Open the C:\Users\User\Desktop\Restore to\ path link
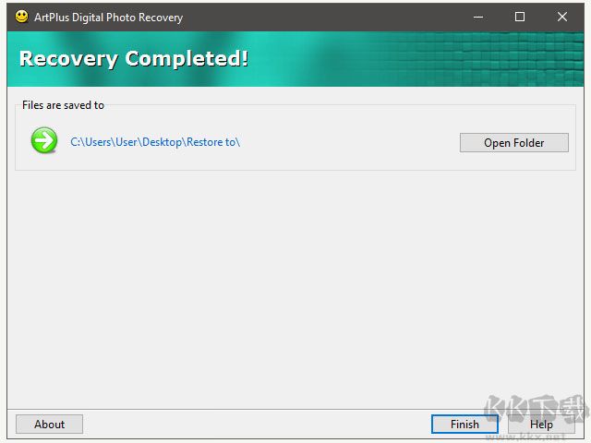This screenshot has height=443, width=591. (155, 142)
